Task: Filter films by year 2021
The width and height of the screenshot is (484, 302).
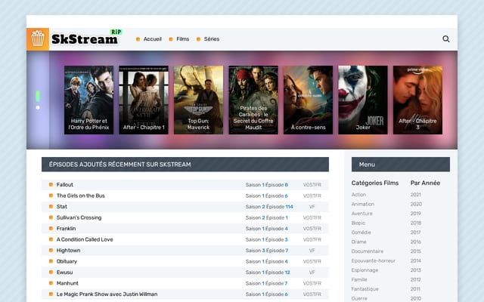Action: (x=416, y=195)
